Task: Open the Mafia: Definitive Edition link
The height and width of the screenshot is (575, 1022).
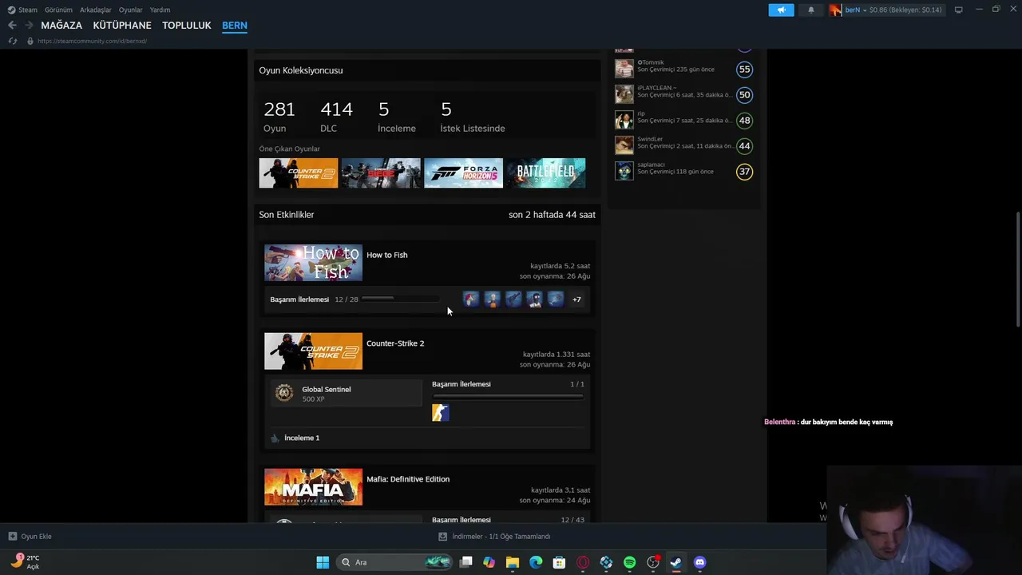Action: (408, 479)
